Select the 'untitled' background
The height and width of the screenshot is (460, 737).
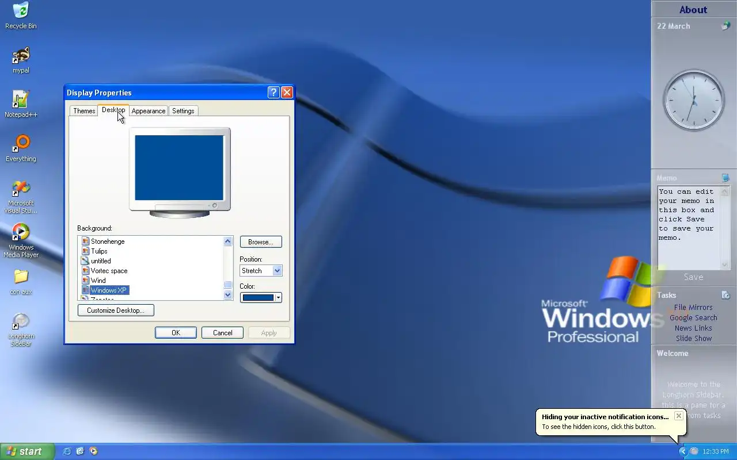pos(100,261)
